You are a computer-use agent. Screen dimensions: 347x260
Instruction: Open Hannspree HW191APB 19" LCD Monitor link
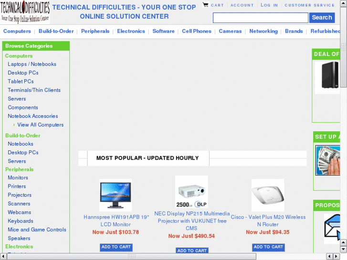116,220
